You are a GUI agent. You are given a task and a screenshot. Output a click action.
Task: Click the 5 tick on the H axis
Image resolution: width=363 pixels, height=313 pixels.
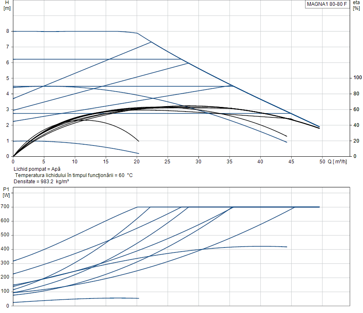point(7,78)
